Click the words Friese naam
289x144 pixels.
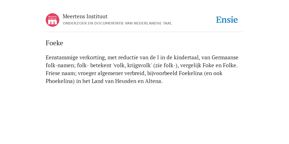61,73
